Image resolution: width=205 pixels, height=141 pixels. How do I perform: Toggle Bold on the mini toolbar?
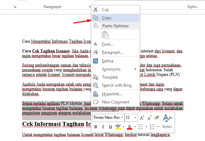point(96,127)
